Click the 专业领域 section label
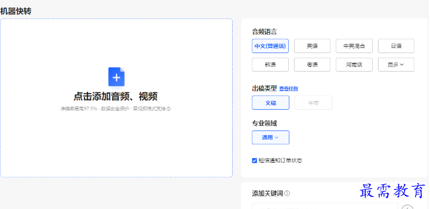 (264, 124)
